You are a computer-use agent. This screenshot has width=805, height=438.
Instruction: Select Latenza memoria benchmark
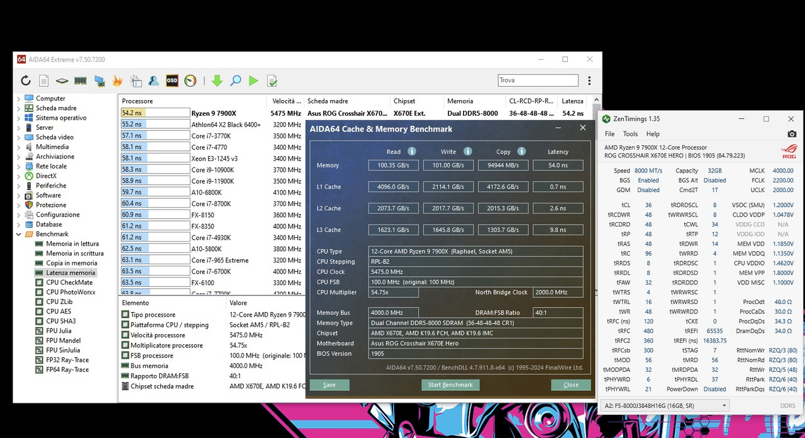(70, 272)
